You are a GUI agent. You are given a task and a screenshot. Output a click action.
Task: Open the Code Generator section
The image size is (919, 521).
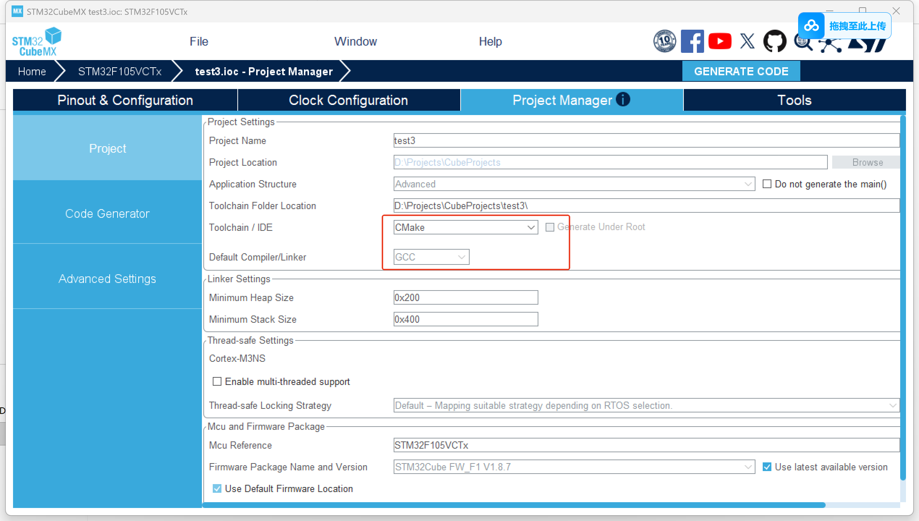[x=107, y=213]
